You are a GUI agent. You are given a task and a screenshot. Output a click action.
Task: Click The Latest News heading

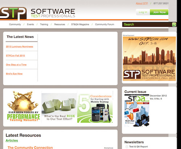point(20,37)
